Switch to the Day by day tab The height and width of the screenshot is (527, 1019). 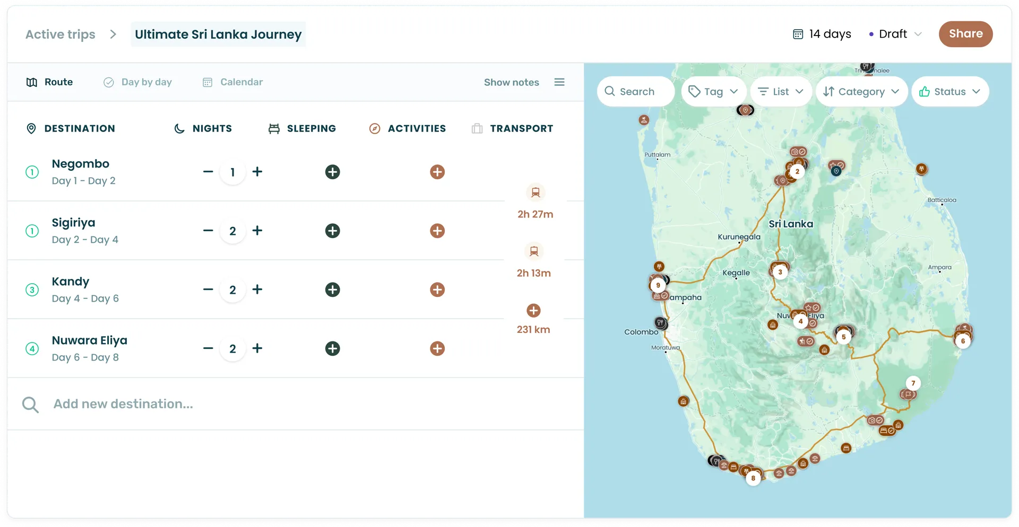(x=146, y=82)
